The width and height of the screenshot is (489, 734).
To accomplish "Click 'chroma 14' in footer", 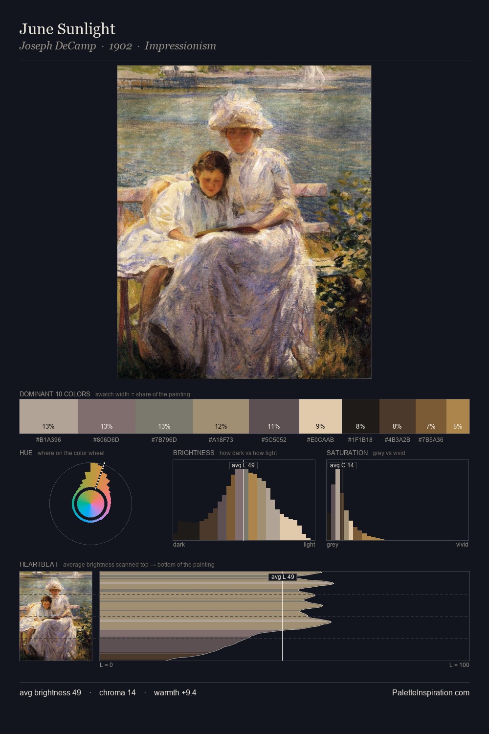I will tap(117, 692).
